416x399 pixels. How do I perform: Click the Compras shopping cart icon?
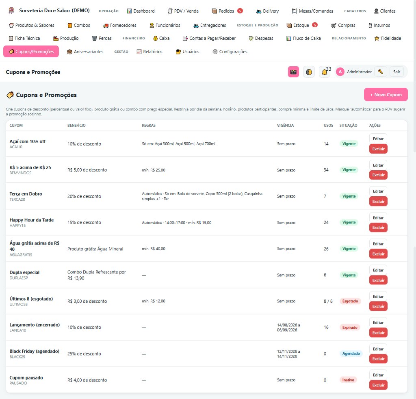click(x=334, y=26)
